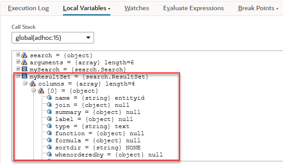Screen dimensions: 283x164
Task: Click the myResultSet NetSuite icon
Action: [x=24, y=76]
